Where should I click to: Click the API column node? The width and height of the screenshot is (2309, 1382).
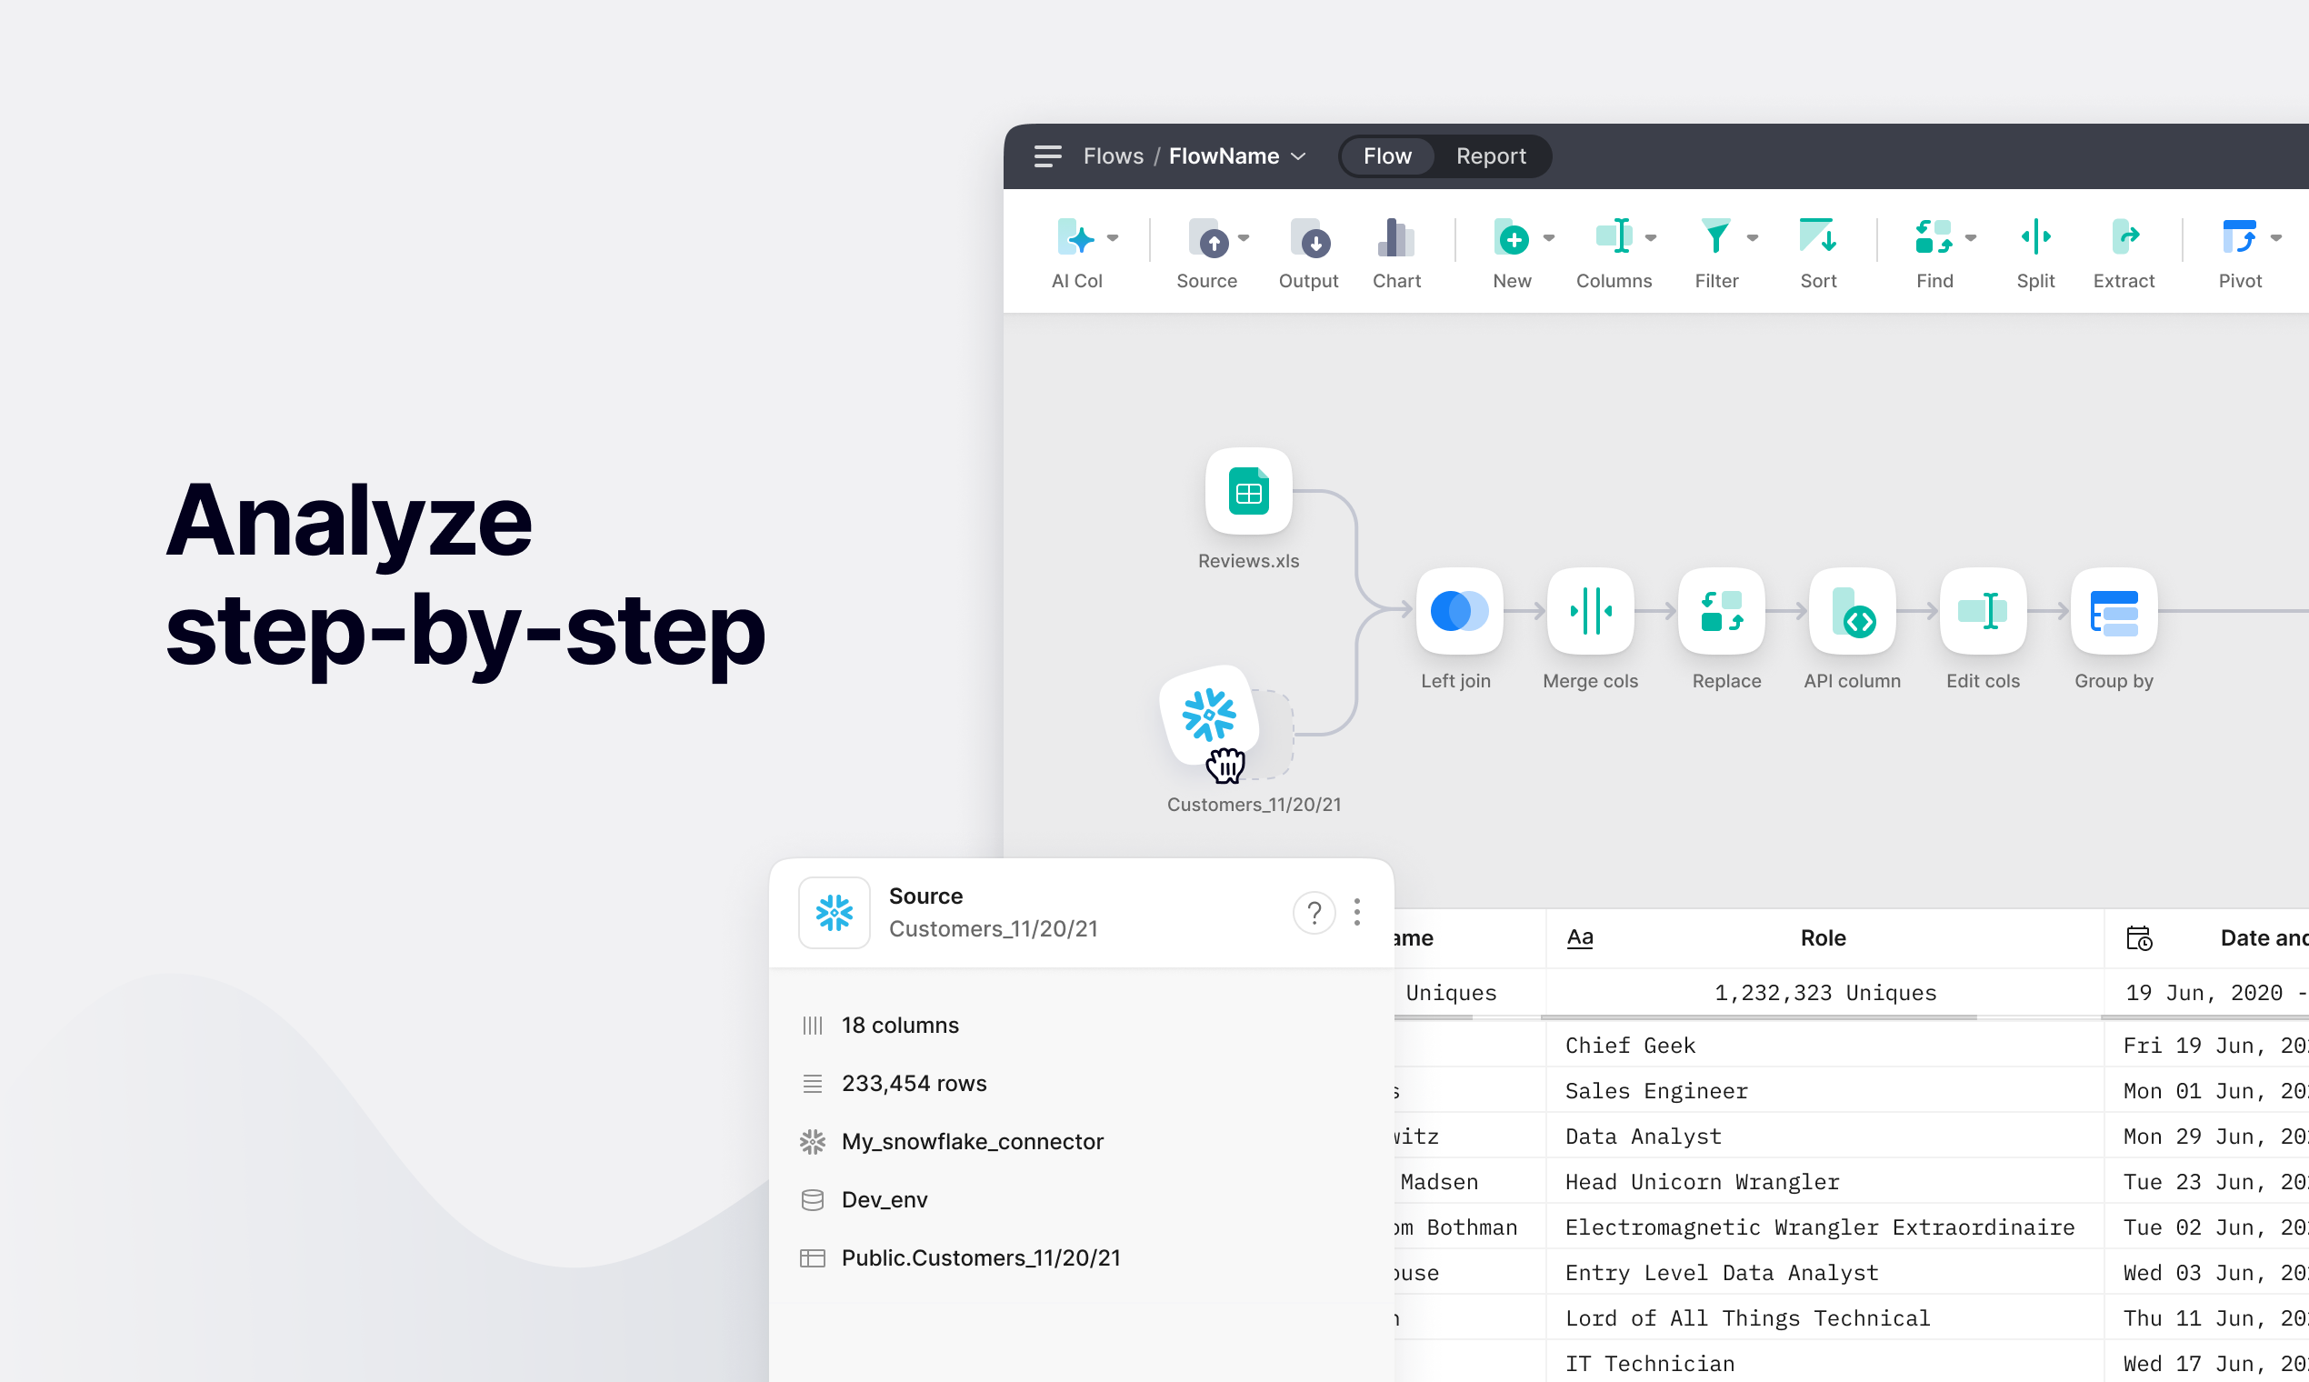pyautogui.click(x=1851, y=612)
